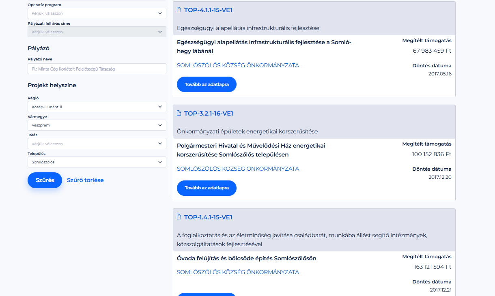This screenshot has height=296, width=495.
Task: Expand the Régió dropdown showing Közép-Dunántúl
Action: coord(97,107)
